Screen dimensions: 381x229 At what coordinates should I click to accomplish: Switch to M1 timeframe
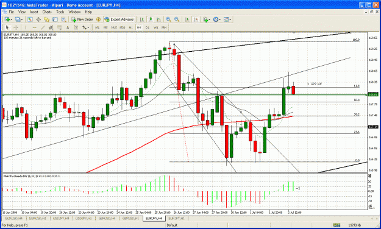click(x=97, y=27)
